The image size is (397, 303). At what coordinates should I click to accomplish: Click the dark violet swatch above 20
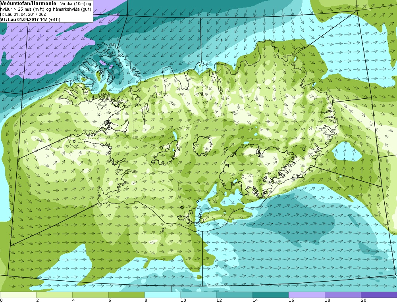(379, 295)
